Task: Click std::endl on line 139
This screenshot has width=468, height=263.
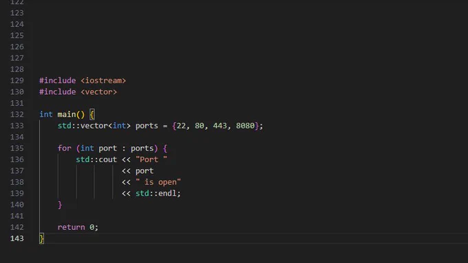Action: 156,194
